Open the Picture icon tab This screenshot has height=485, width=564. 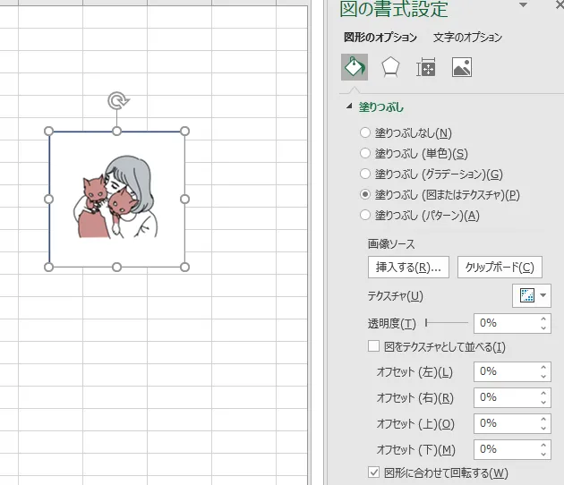click(x=462, y=67)
